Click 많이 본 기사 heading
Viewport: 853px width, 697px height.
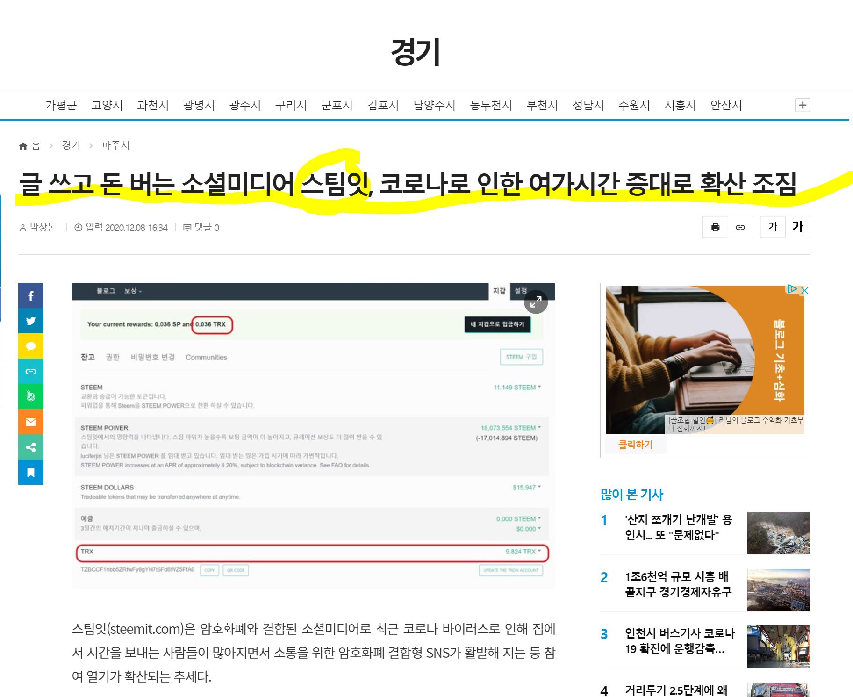point(632,494)
